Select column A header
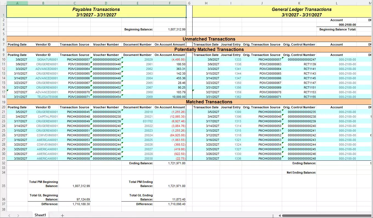The height and width of the screenshot is (218, 373). 17,3
